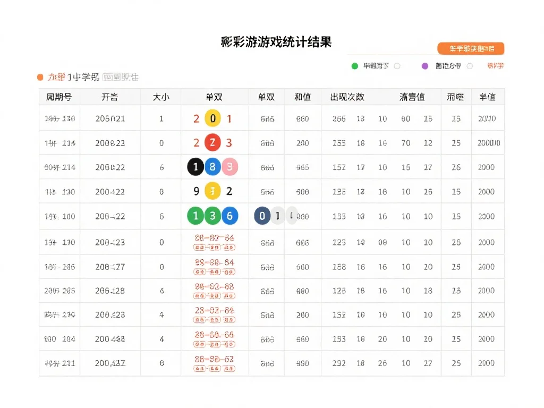Image resolution: width=544 pixels, height=408 pixels.
Task: Click the blue 6 ball
Action: click(x=229, y=216)
